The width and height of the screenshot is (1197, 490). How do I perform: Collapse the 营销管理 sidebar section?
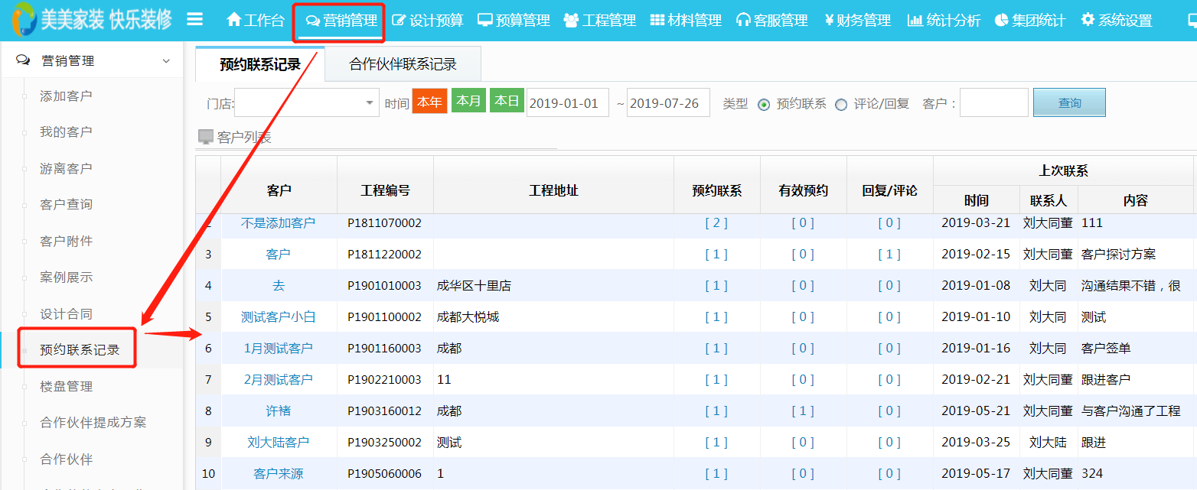click(166, 61)
